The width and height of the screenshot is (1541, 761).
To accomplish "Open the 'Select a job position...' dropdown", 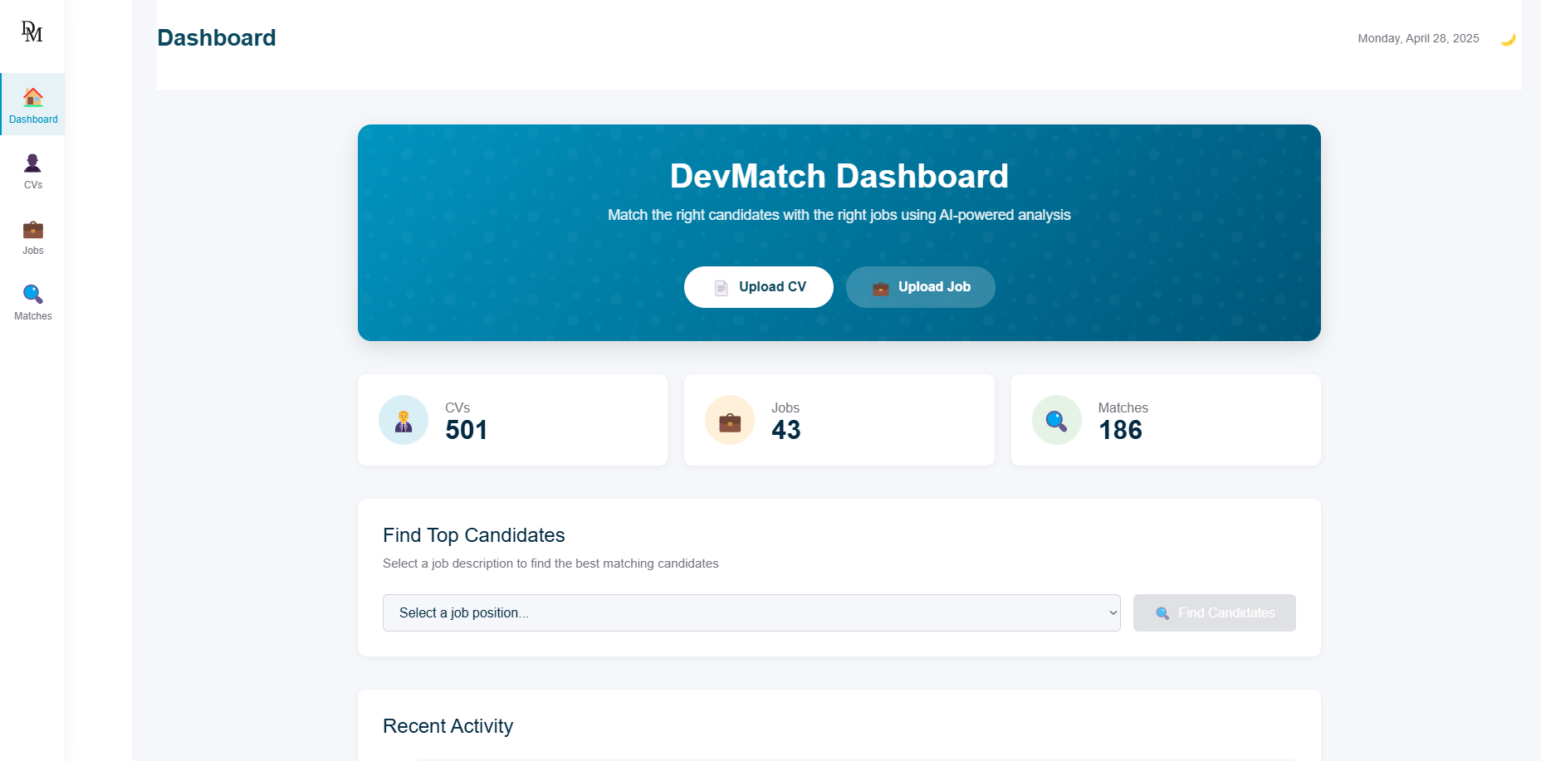I will coord(751,612).
